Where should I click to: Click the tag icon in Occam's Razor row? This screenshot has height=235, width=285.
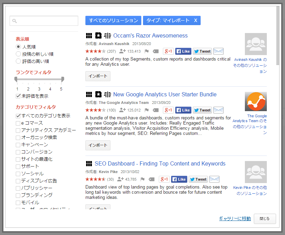click(156, 51)
